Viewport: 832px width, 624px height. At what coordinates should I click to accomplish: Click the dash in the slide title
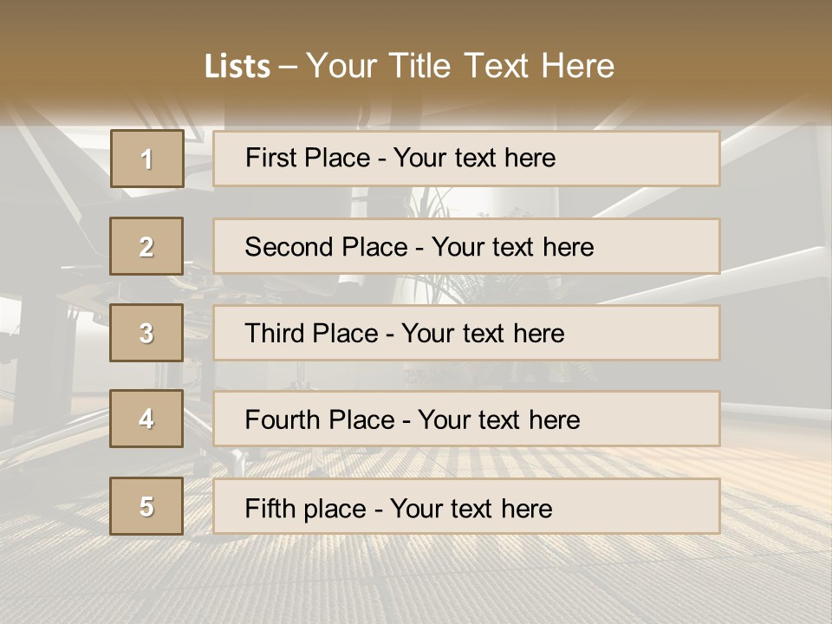[288, 68]
